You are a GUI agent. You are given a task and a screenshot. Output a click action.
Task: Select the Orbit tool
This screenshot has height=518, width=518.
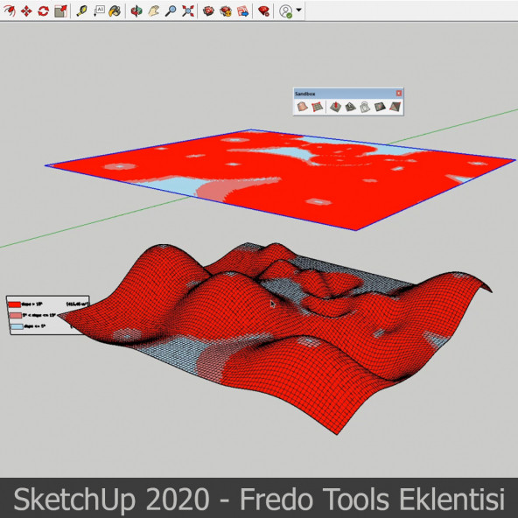[136, 10]
